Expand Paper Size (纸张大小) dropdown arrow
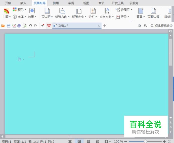 click(85, 17)
